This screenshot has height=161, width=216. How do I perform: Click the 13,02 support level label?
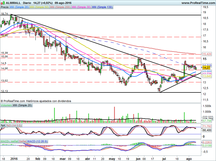coord(4,81)
